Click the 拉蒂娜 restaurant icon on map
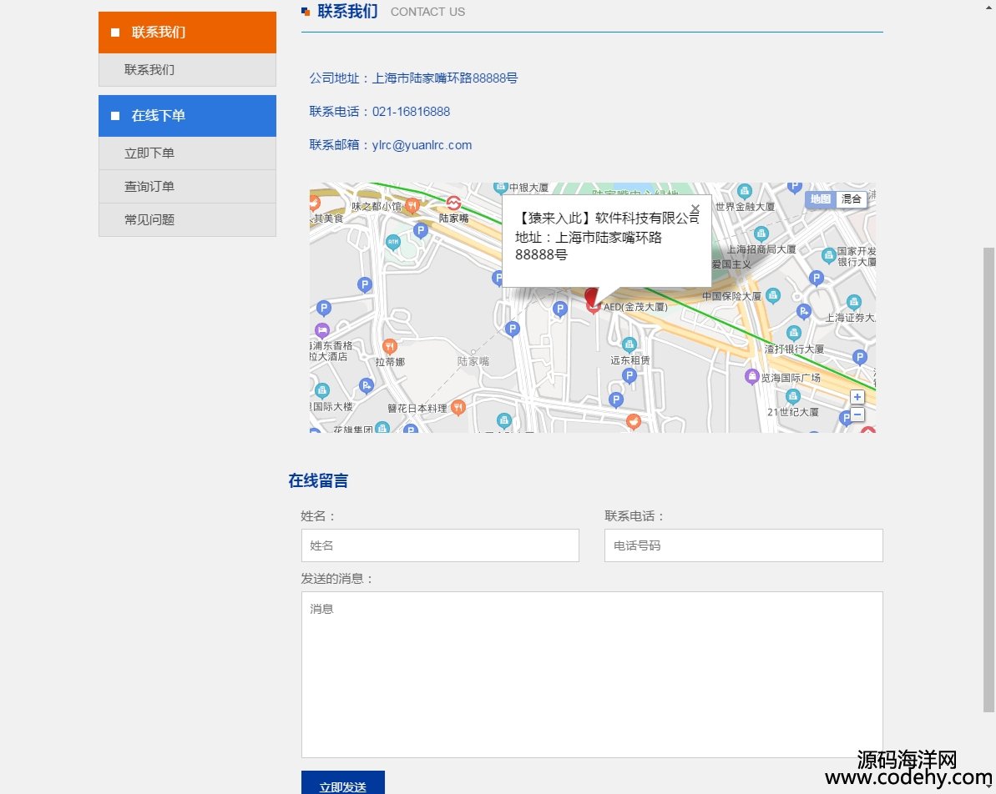996x794 pixels. [389, 346]
